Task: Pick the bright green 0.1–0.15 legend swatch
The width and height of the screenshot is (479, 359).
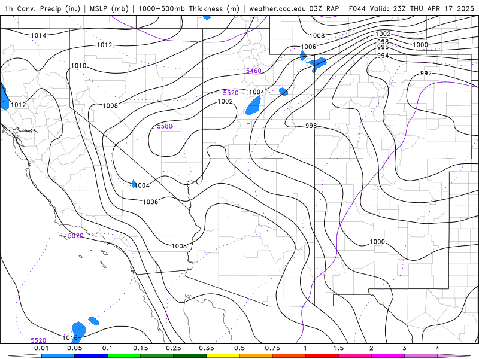Action: 124,356
